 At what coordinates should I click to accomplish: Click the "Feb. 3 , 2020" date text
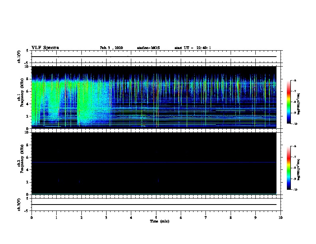pos(111,48)
